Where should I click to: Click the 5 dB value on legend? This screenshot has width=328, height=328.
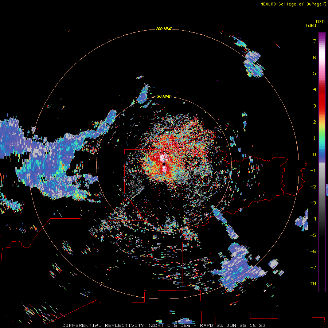(315, 73)
